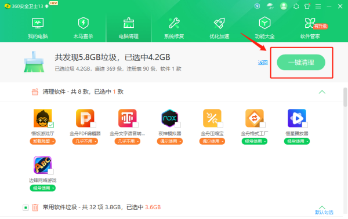Viewport: 348px width, 219px height.
Task: Click the 夜神模拟器 nox icon
Action: click(x=170, y=118)
